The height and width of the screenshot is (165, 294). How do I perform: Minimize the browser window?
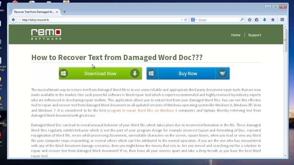coord(267,7)
